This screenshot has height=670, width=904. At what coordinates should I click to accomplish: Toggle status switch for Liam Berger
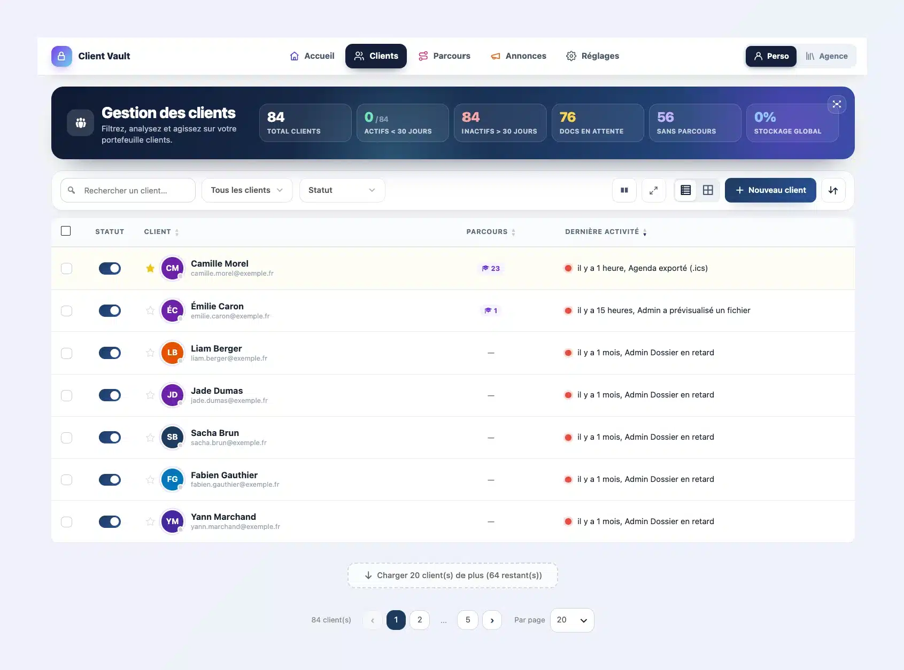point(110,353)
